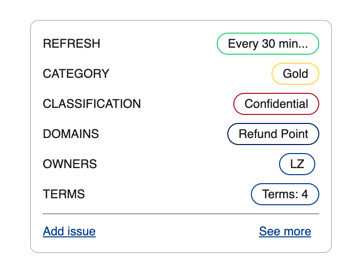Select the Gold category badge
The height and width of the screenshot is (275, 355).
[x=295, y=74]
